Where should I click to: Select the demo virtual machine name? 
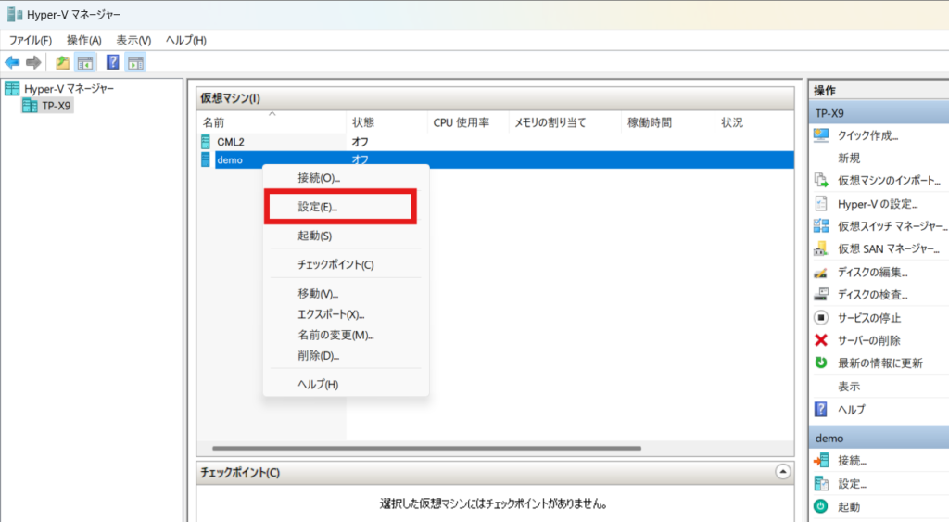pyautogui.click(x=230, y=159)
